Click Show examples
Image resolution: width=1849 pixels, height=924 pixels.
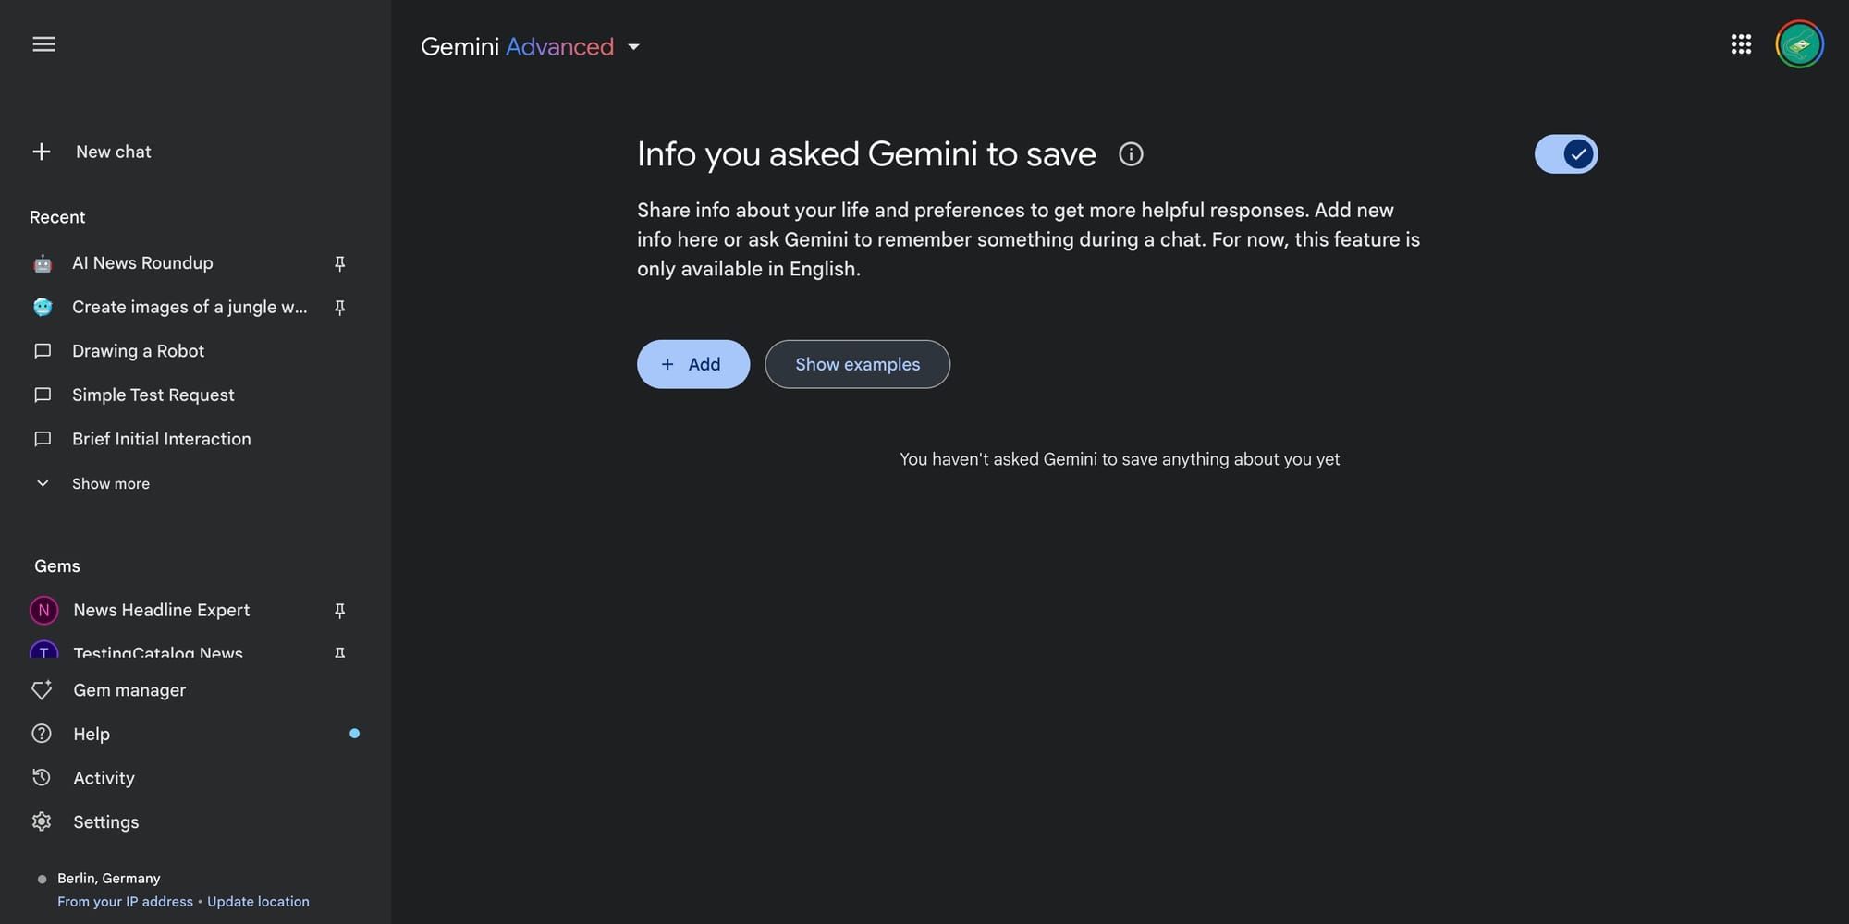click(857, 364)
